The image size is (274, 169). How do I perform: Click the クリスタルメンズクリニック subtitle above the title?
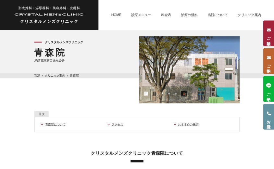click(x=64, y=42)
